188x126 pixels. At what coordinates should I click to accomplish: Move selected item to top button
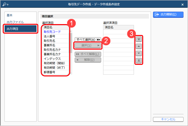[139, 39]
